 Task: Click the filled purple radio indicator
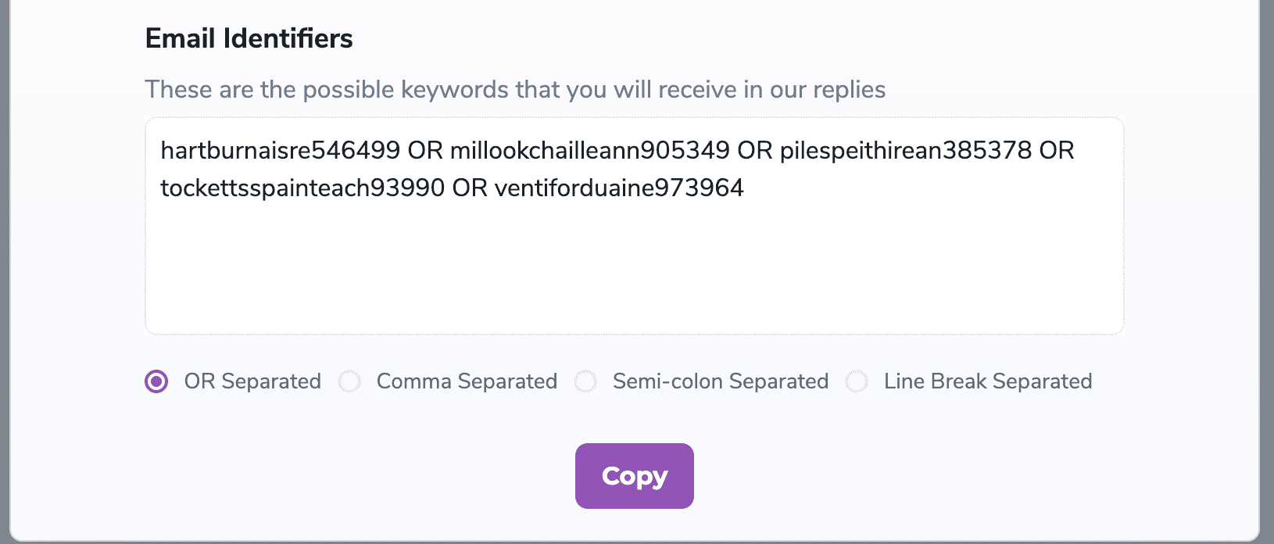[x=156, y=381]
